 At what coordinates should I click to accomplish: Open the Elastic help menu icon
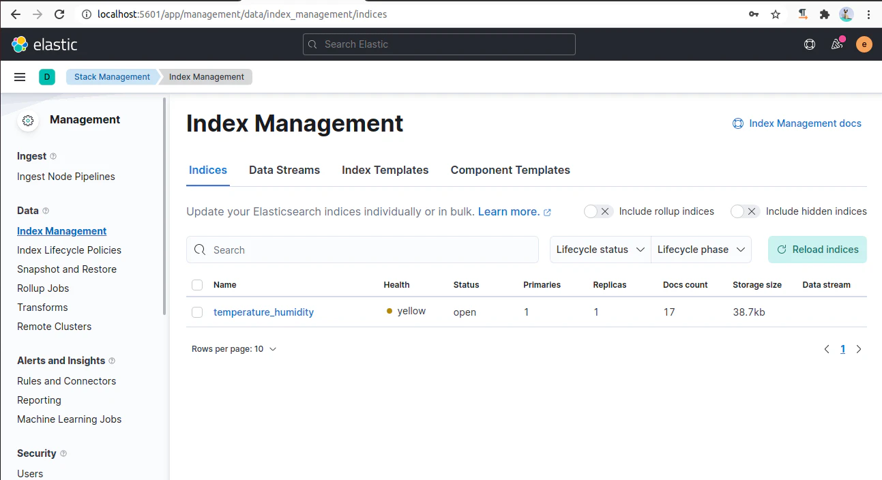click(x=810, y=44)
